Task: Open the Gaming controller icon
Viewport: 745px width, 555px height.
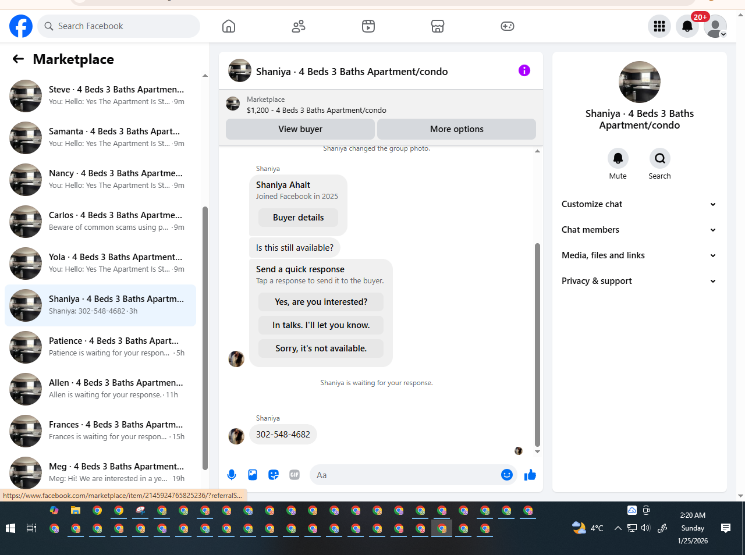Action: pos(508,26)
